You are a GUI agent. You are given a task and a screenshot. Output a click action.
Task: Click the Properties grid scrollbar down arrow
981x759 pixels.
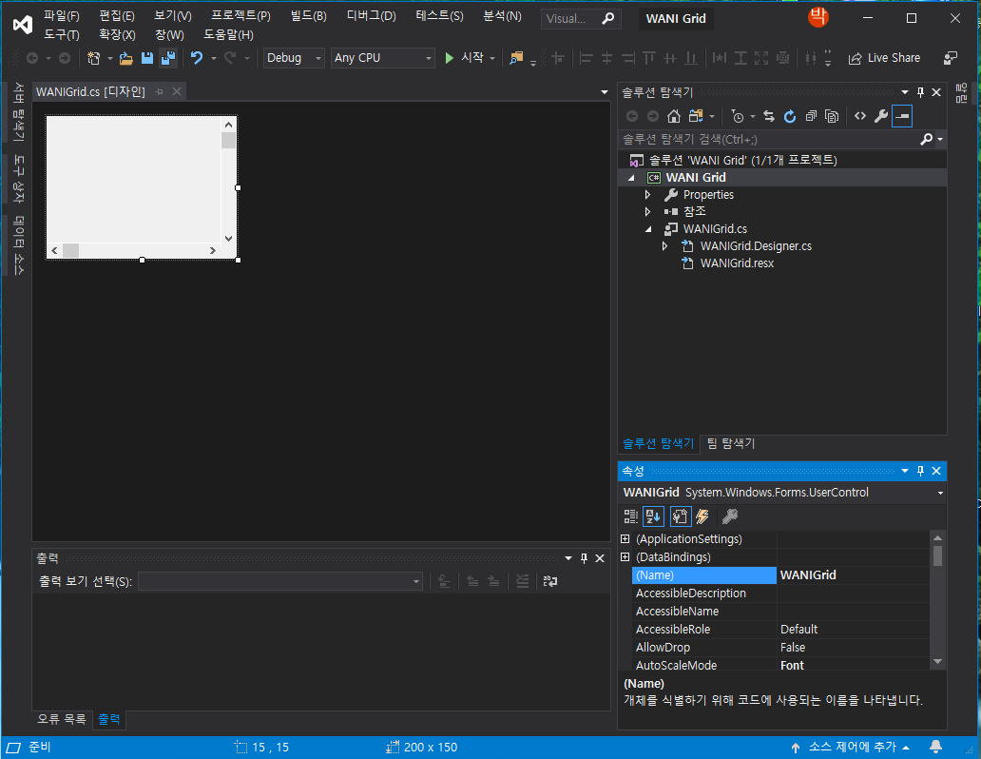tap(937, 662)
